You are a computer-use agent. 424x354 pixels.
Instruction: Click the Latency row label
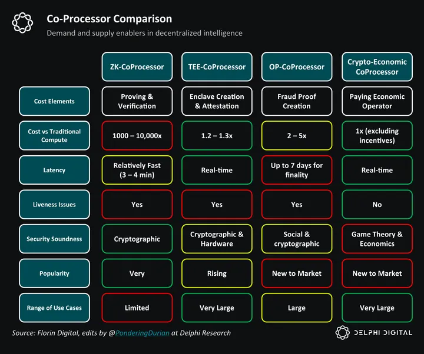(x=54, y=170)
